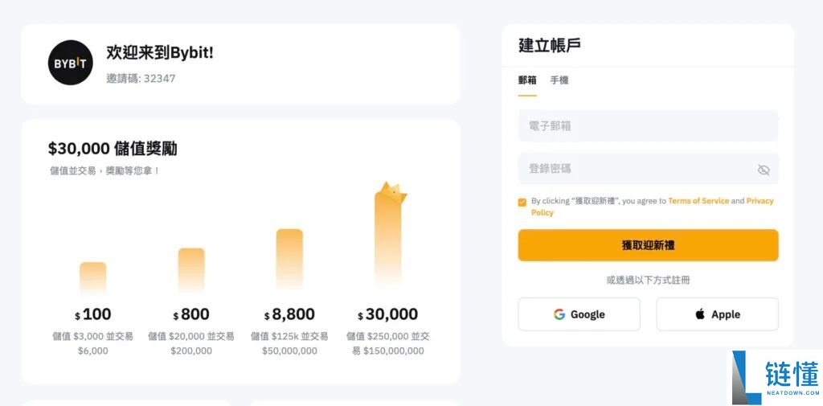
Task: Click the $8,800 amount label
Action: 289,314
